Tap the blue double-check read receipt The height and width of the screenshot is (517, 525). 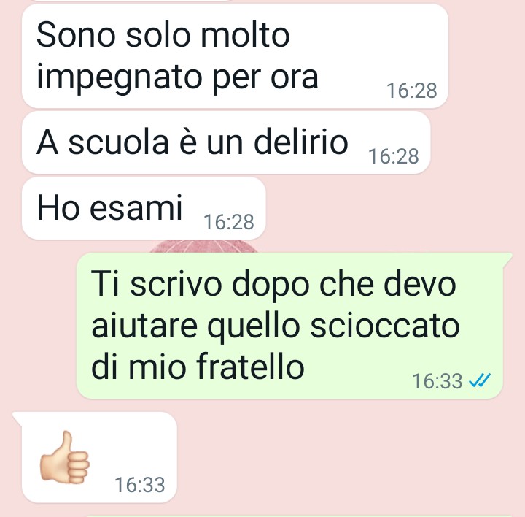click(480, 380)
